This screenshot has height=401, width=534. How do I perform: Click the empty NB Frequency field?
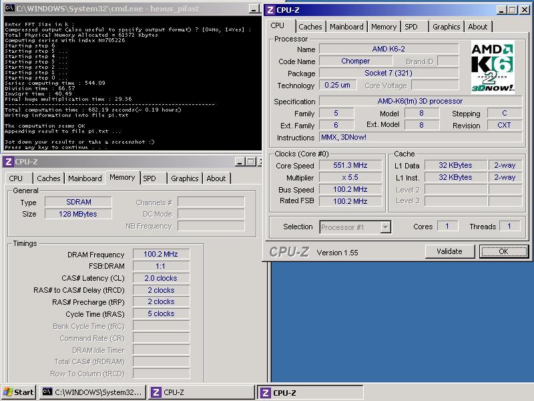[211, 226]
